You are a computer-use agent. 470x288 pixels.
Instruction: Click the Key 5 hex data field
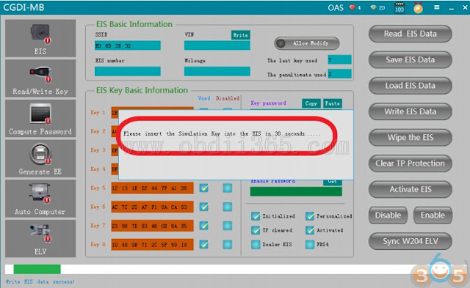(152, 188)
